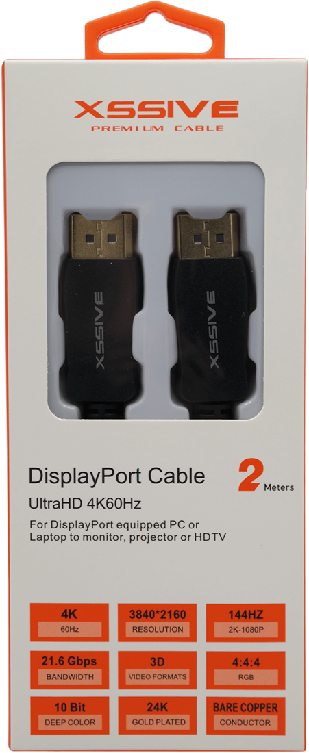This screenshot has height=753, width=309.
Task: Select the Bare Copper Conductor badge
Action: coord(245,715)
